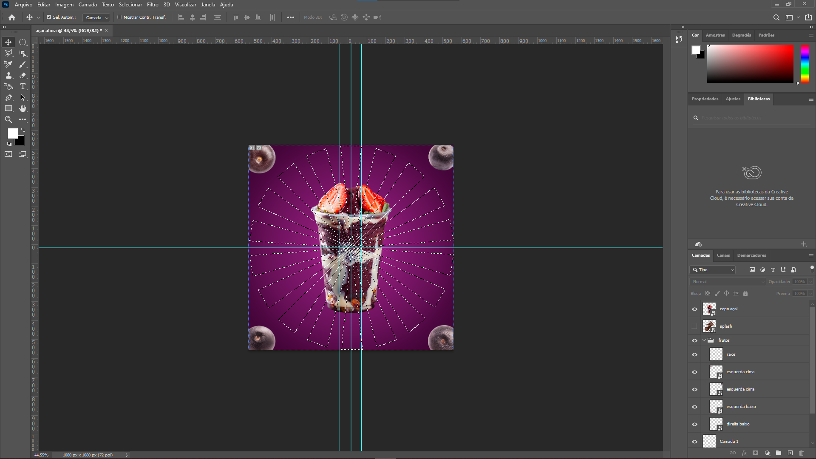The height and width of the screenshot is (459, 816).
Task: Open the Opacidade value dropdown
Action: point(810,282)
